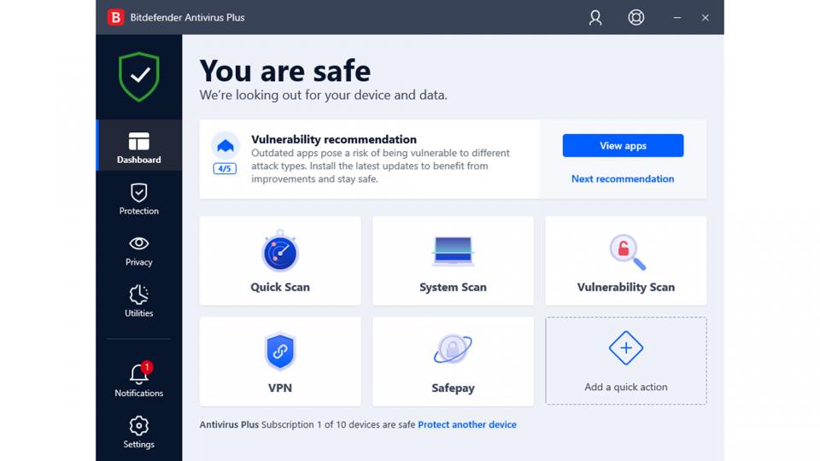The width and height of the screenshot is (820, 461).
Task: Open the Dashboard sidebar tab
Action: click(139, 145)
